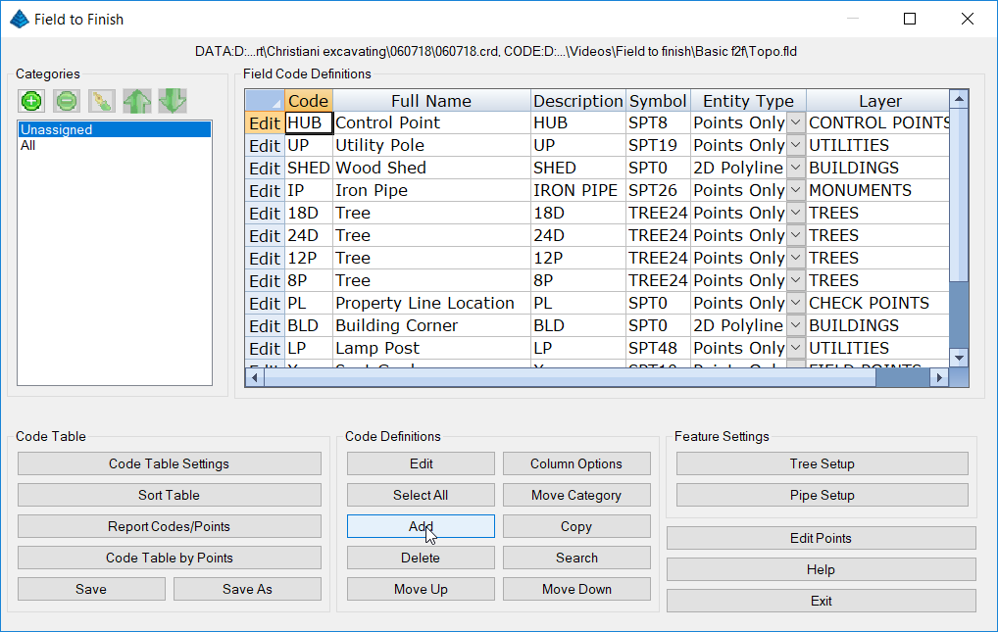The image size is (998, 632).
Task: Click the move category down arrow icon
Action: pos(173,101)
